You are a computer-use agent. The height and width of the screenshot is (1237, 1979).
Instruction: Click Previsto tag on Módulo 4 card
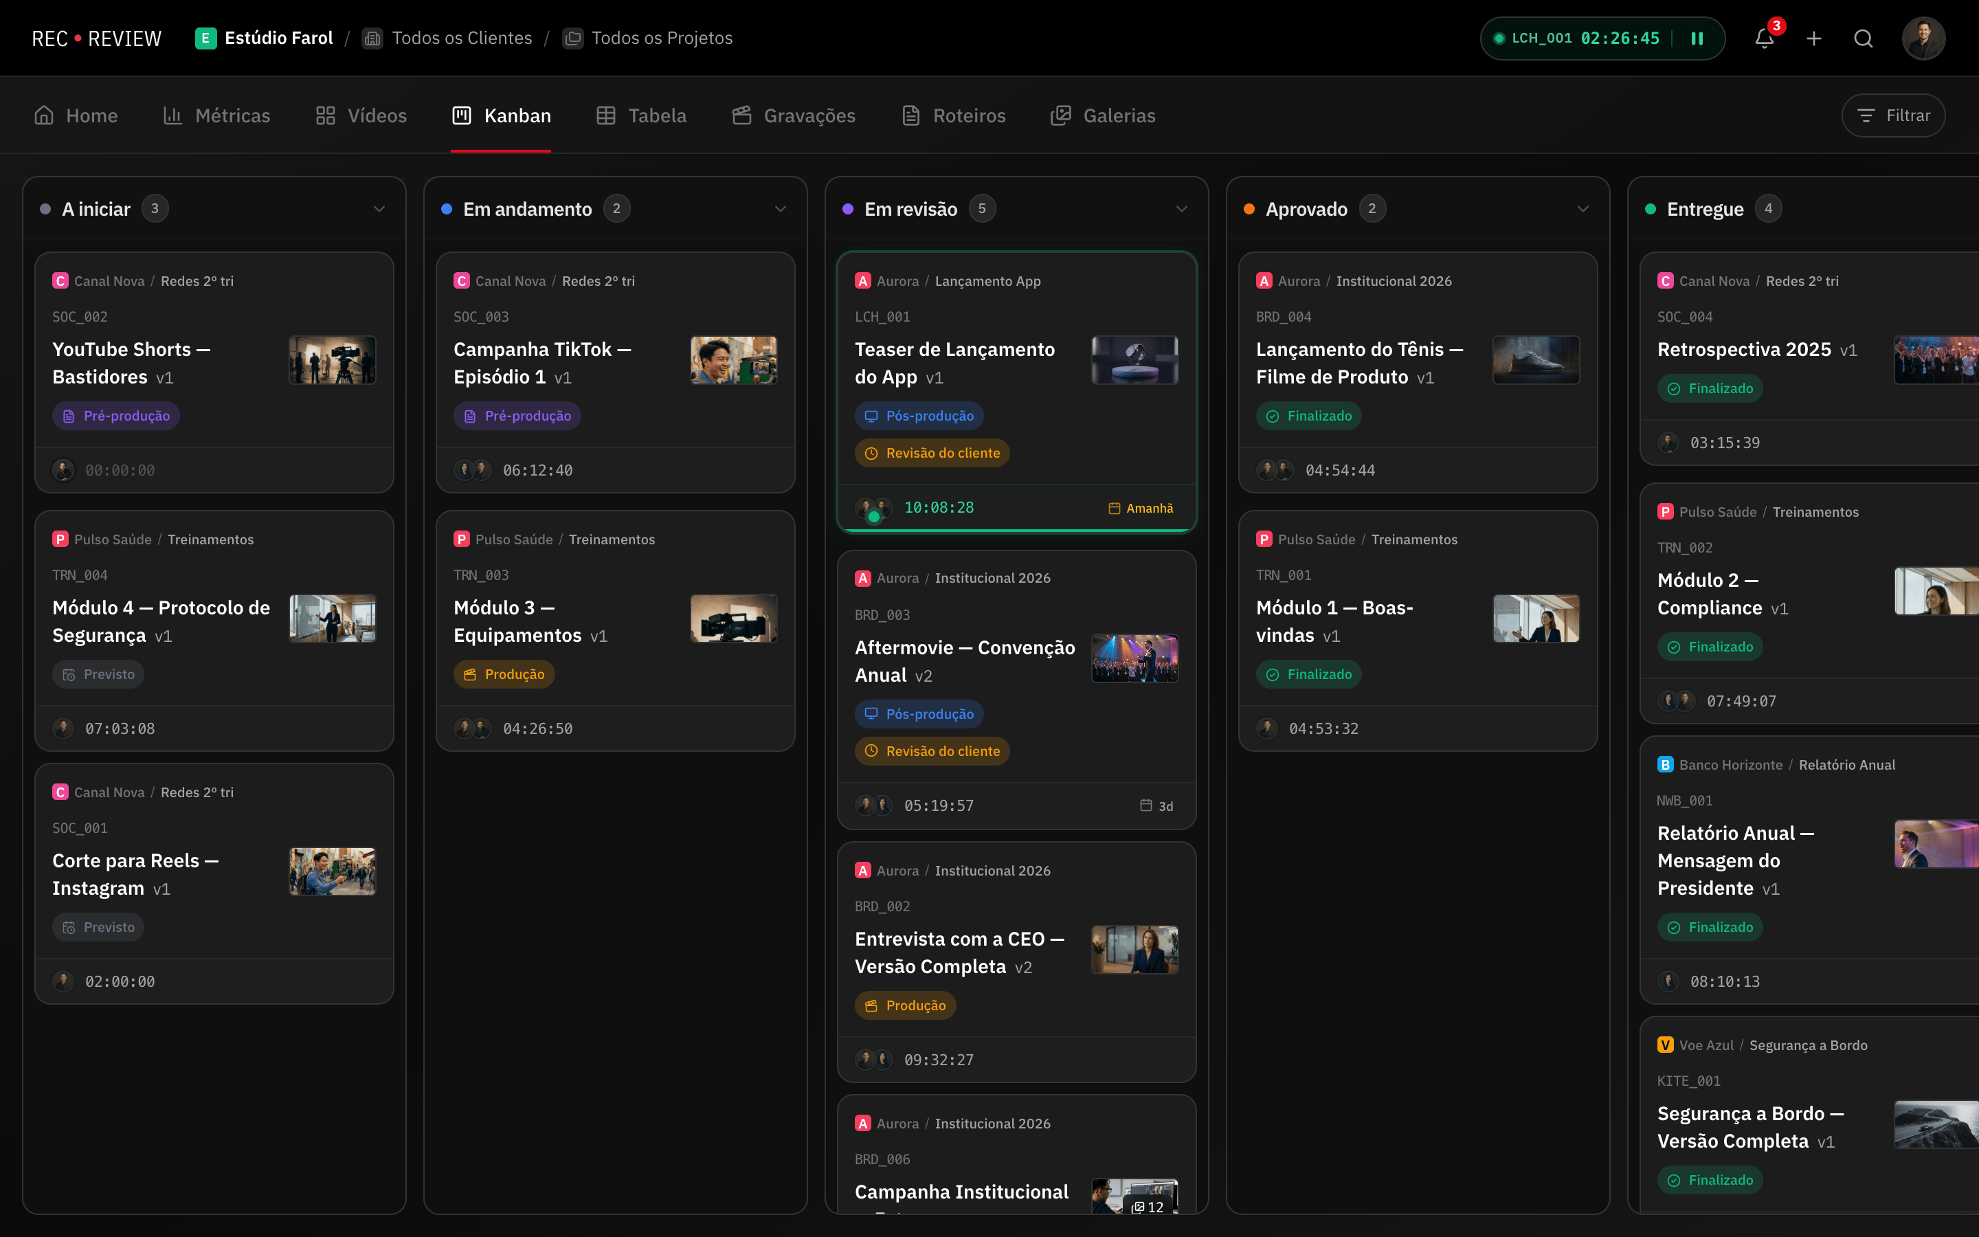pyautogui.click(x=98, y=674)
